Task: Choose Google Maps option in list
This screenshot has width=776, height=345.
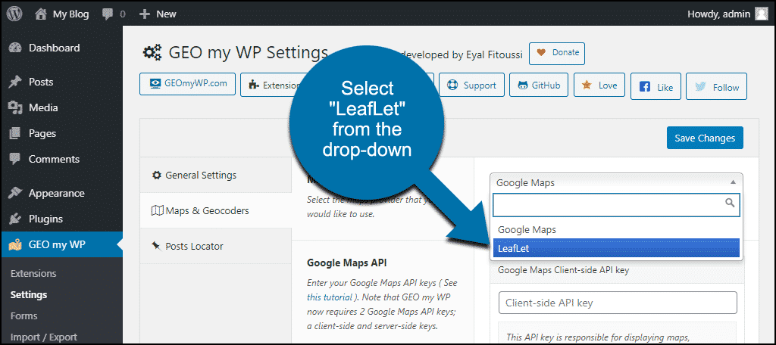Action: point(616,230)
